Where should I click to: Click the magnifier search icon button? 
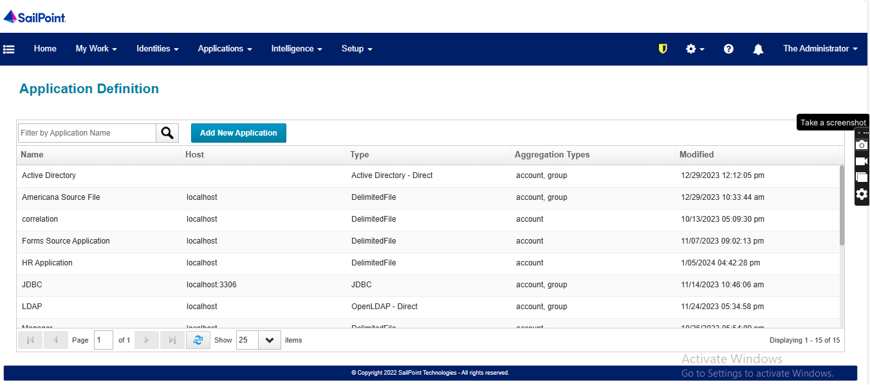167,133
